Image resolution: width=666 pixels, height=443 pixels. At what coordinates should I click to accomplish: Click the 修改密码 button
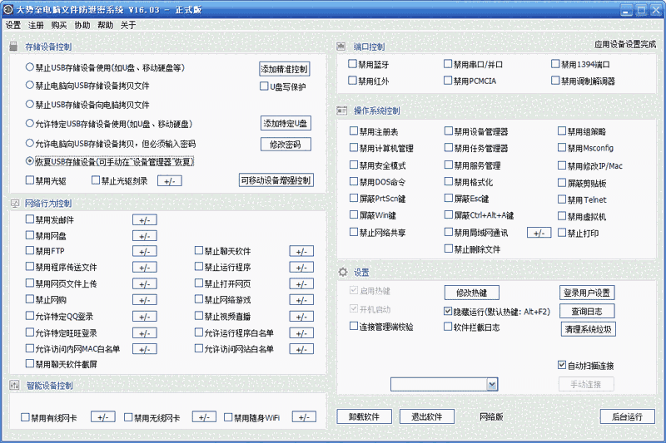[x=286, y=145]
